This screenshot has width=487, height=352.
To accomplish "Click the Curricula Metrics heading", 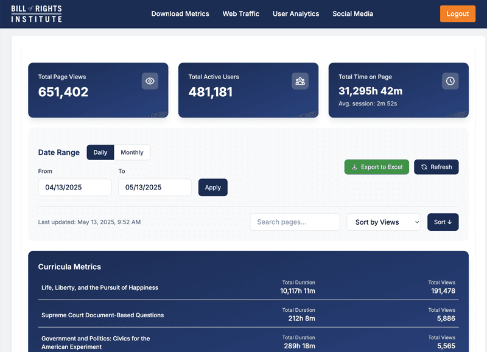I will tap(69, 267).
